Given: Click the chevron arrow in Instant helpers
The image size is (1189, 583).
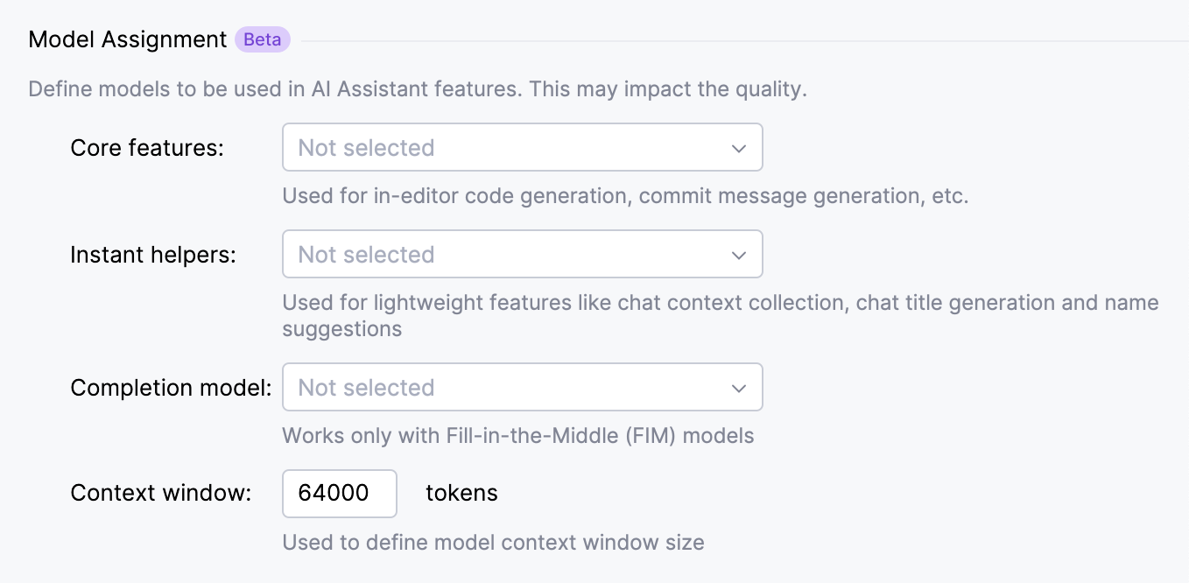Looking at the screenshot, I should [x=738, y=255].
